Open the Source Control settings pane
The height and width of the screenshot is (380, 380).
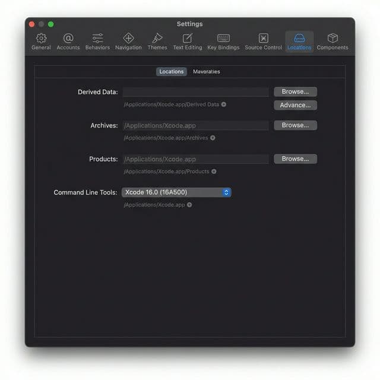pos(264,42)
